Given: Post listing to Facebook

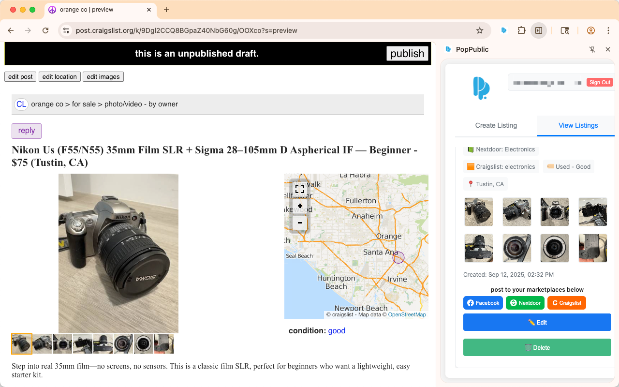Looking at the screenshot, I should click(483, 303).
